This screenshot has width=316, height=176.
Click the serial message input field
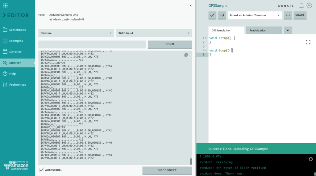coord(92,44)
